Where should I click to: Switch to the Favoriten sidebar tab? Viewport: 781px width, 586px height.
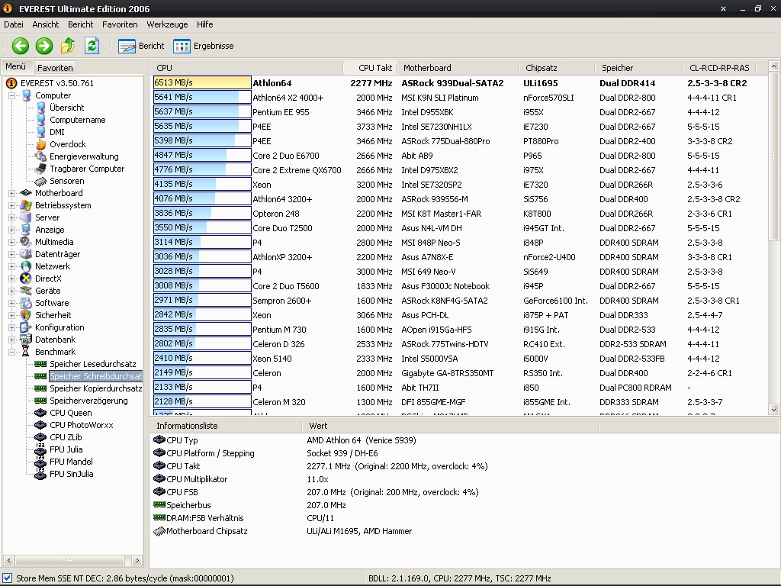point(55,68)
